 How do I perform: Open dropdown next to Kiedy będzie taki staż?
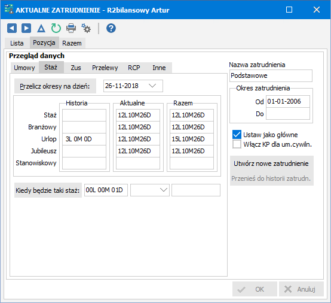[164, 190]
